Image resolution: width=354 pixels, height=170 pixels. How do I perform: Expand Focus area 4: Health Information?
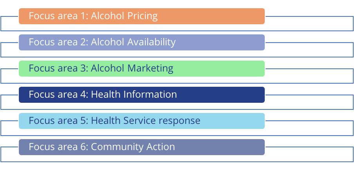tap(141, 95)
